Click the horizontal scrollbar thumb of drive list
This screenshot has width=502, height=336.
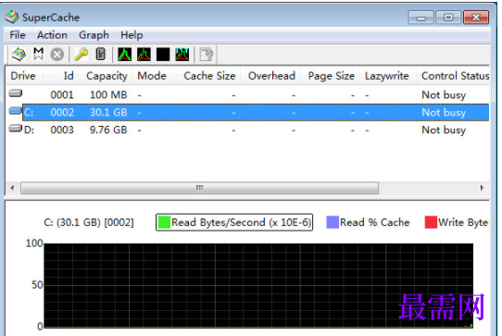pyautogui.click(x=199, y=188)
